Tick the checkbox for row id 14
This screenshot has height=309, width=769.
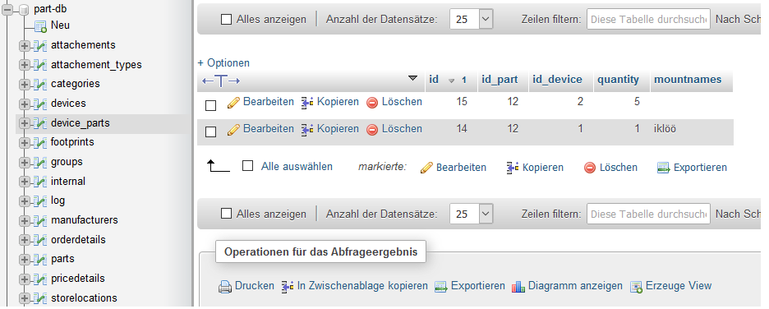click(210, 132)
